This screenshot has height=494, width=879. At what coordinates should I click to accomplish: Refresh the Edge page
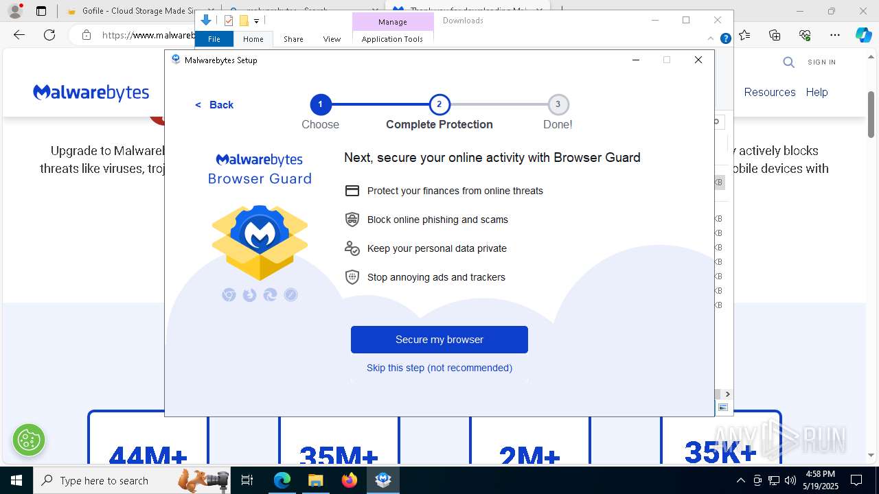click(x=49, y=35)
